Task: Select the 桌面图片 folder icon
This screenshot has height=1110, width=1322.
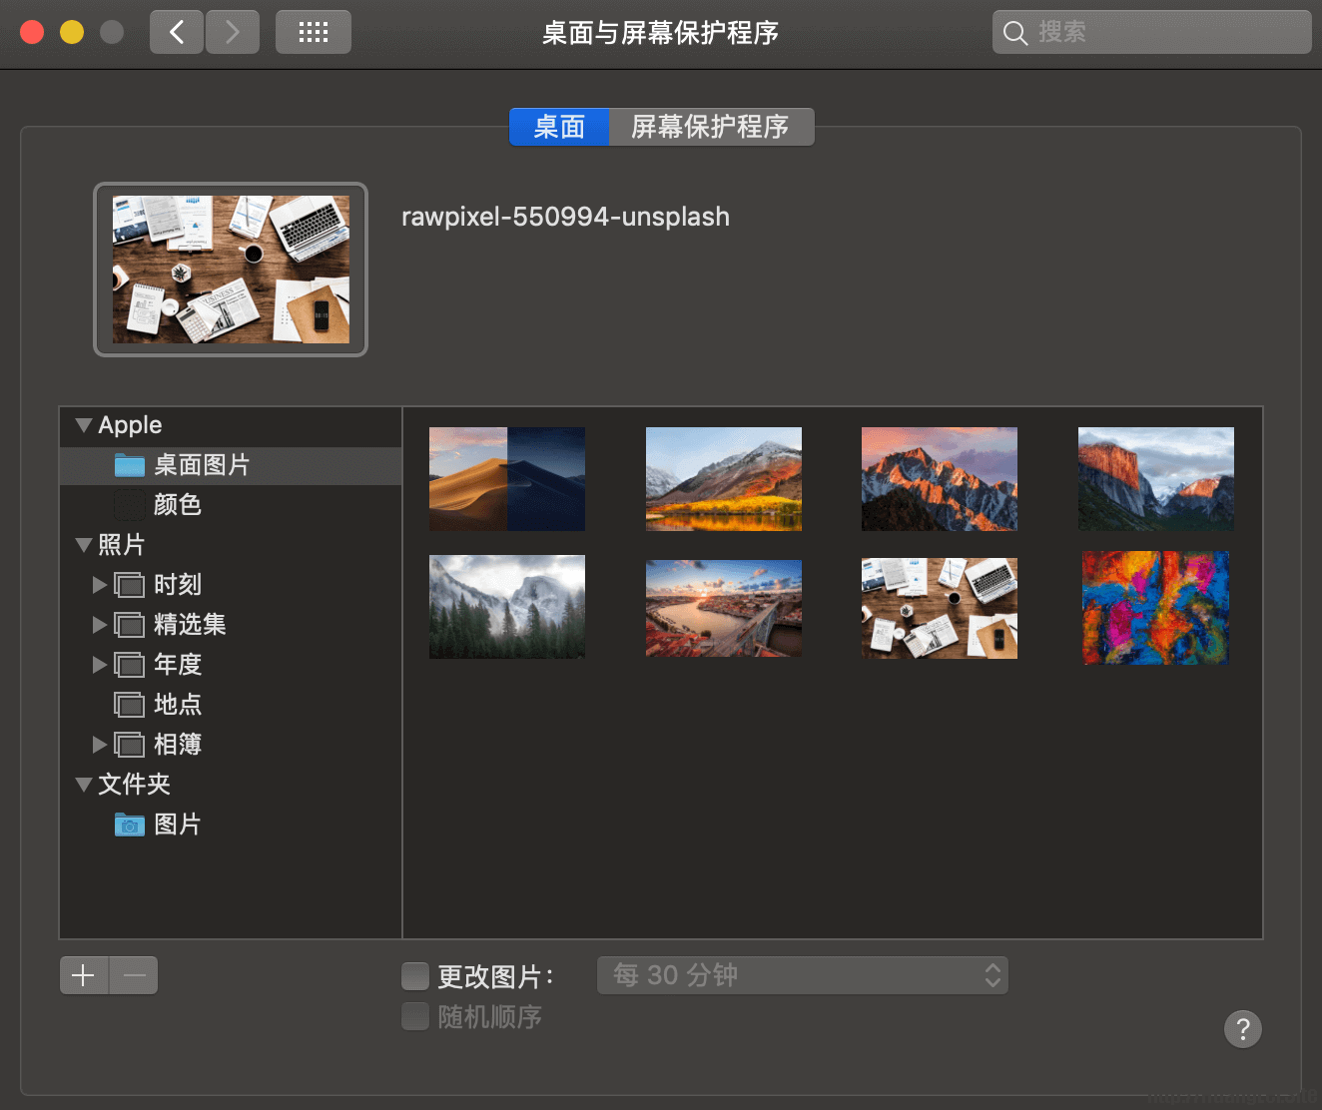Action: pyautogui.click(x=130, y=465)
